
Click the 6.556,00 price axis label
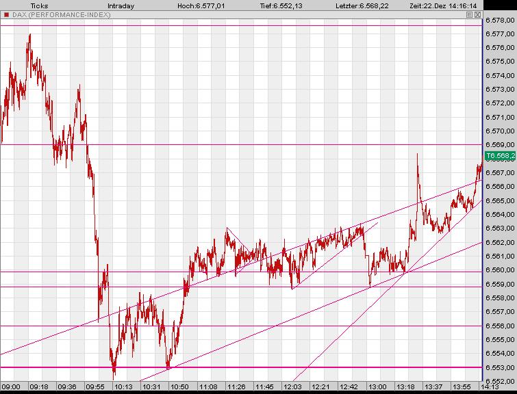click(501, 326)
